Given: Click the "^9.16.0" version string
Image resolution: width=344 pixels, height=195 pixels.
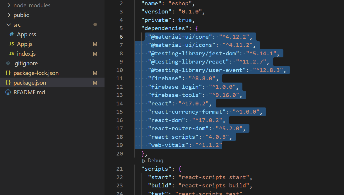Looking at the screenshot, I should click(224, 95).
